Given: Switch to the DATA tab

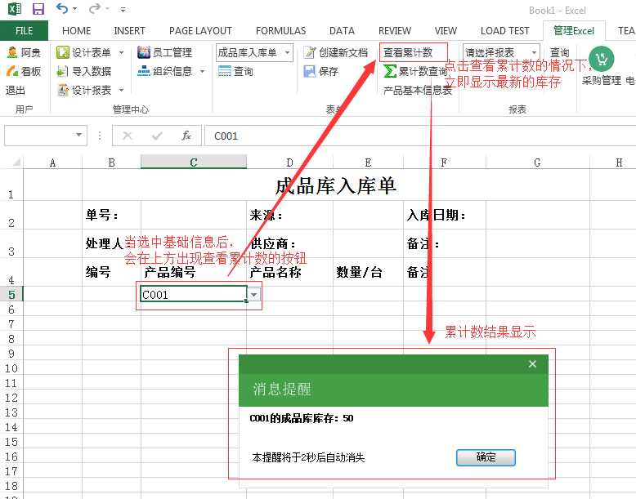Looking at the screenshot, I should point(342,31).
